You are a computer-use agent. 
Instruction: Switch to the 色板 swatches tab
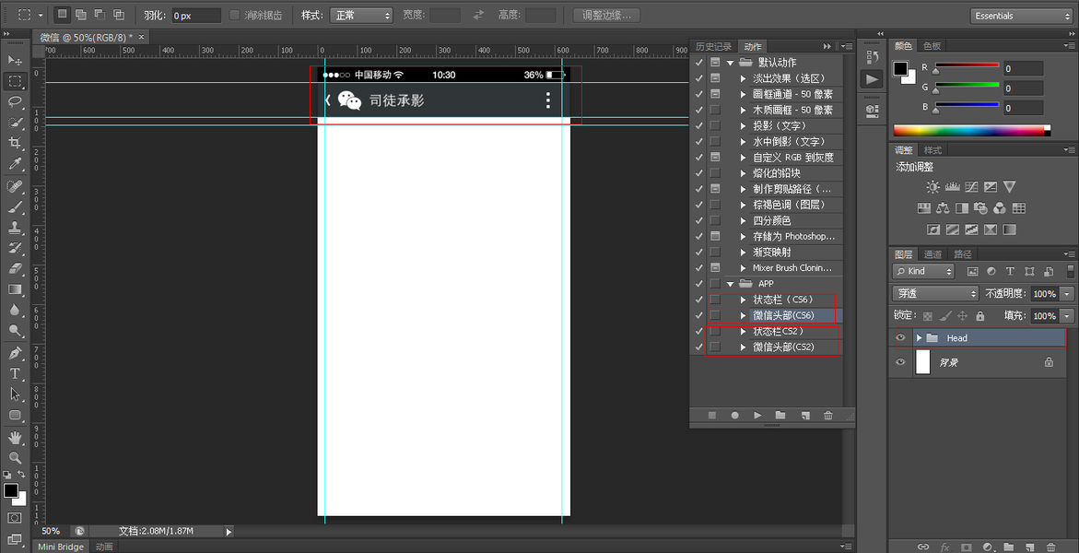coord(932,46)
